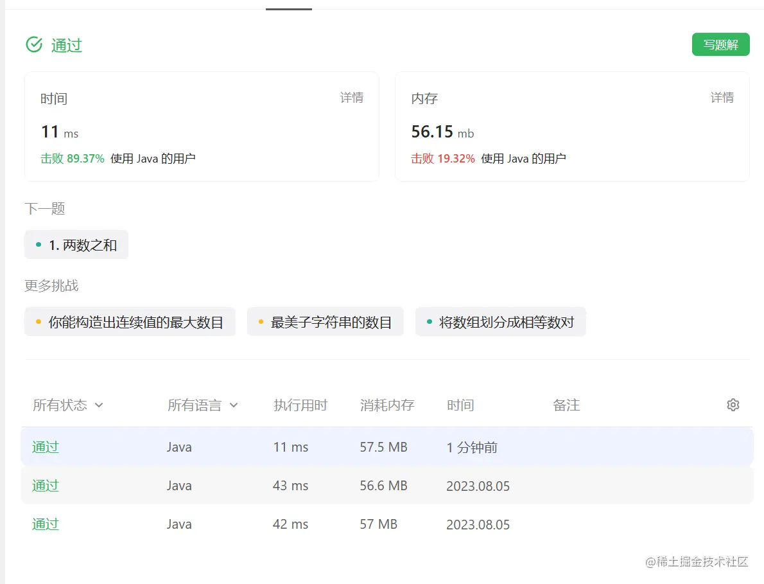The image size is (764, 584).
Task: Click the 通过 result heading
Action: click(67, 46)
